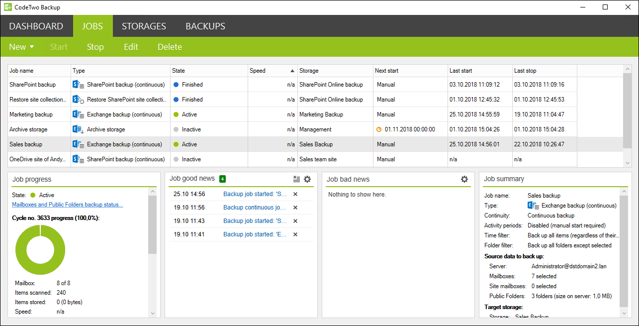Dismiss the 25.10 backup started notification
The width and height of the screenshot is (639, 326).
click(x=294, y=194)
